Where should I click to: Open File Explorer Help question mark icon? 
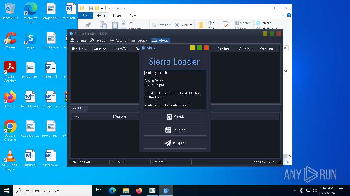point(289,16)
